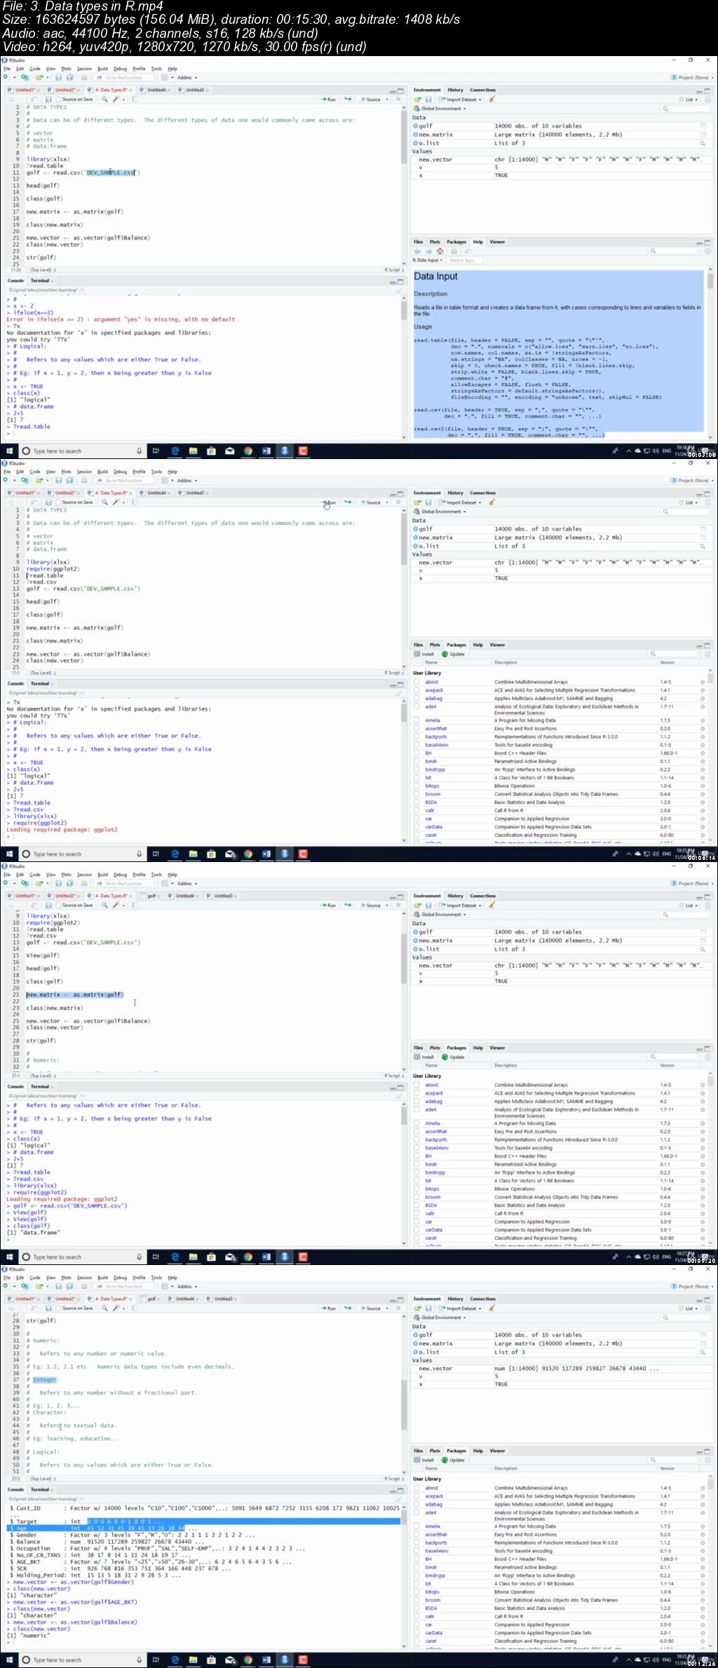Screen dimensions: 718x1668
Task: Click the find/replace magnifier in 00:03:08 frame editor toolbar
Action: 104,100
